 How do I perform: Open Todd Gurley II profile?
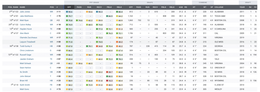[26, 46]
